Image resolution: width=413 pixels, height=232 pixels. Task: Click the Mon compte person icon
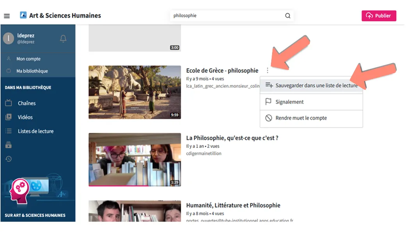[9, 58]
